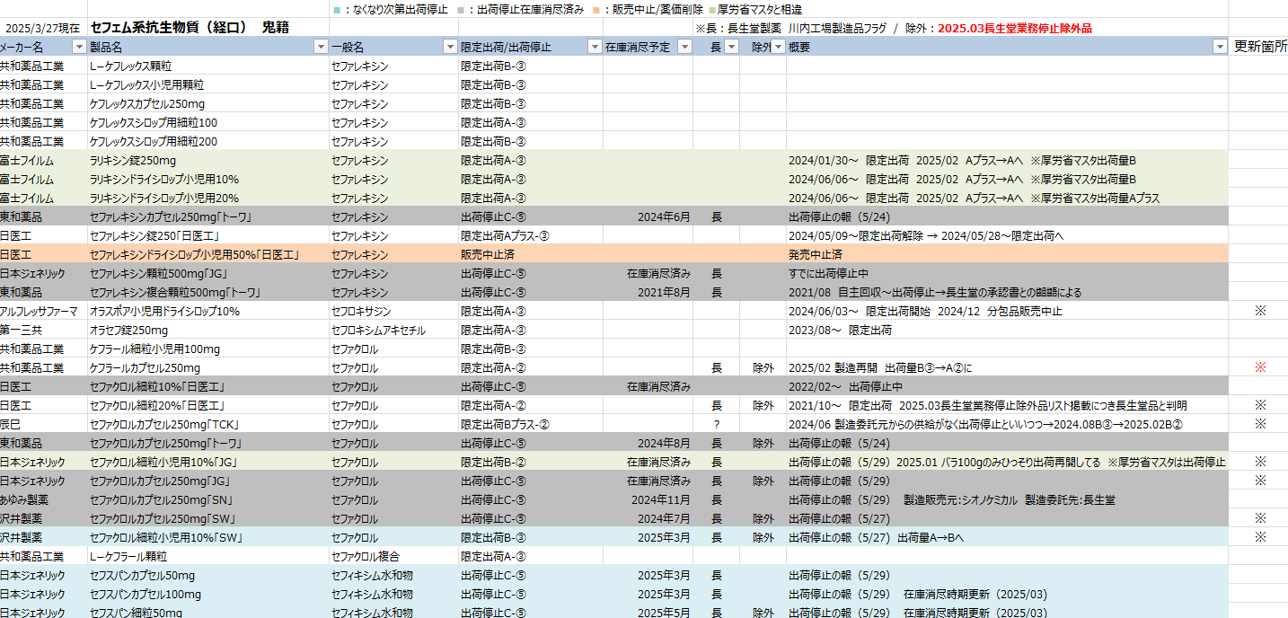This screenshot has width=1288, height=618.
Task: Select the ラリキシンドライシロップ小児用20% cell
Action: [x=208, y=198]
